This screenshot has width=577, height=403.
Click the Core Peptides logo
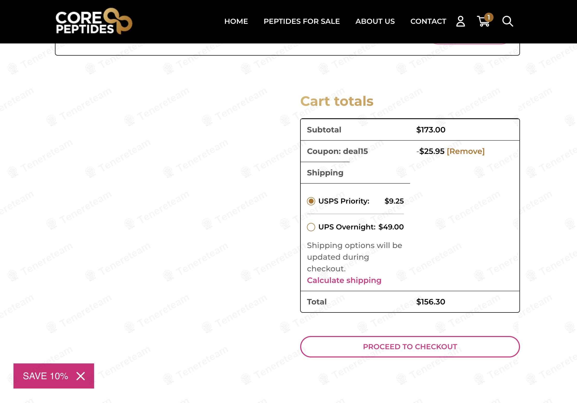click(94, 21)
